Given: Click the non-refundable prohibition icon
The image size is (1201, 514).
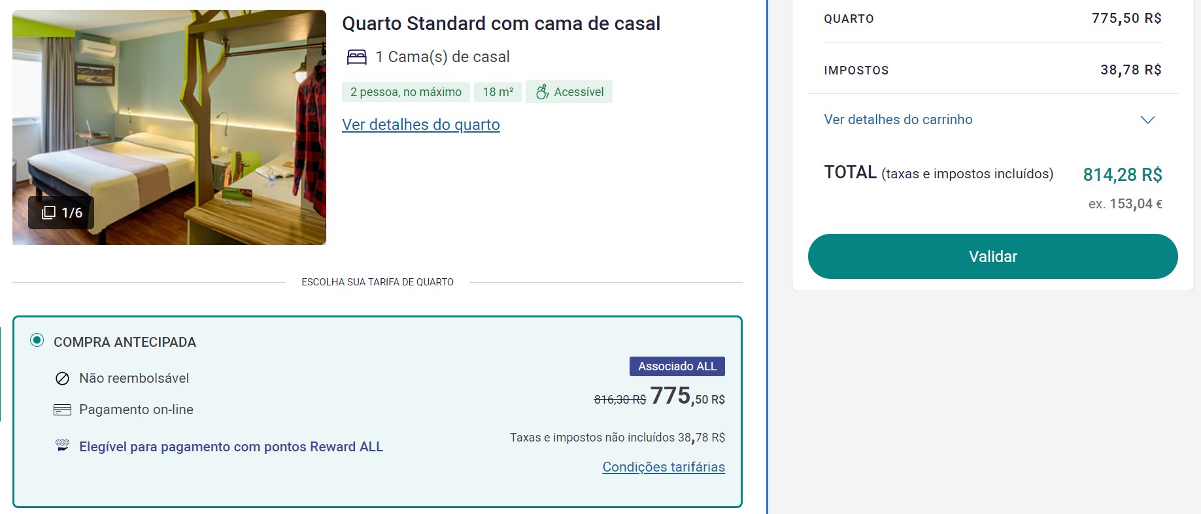Looking at the screenshot, I should click(62, 379).
